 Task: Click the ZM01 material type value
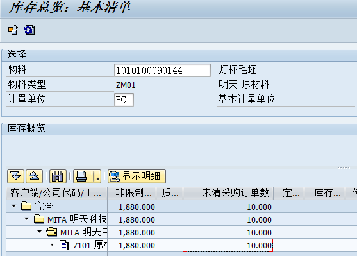point(126,85)
